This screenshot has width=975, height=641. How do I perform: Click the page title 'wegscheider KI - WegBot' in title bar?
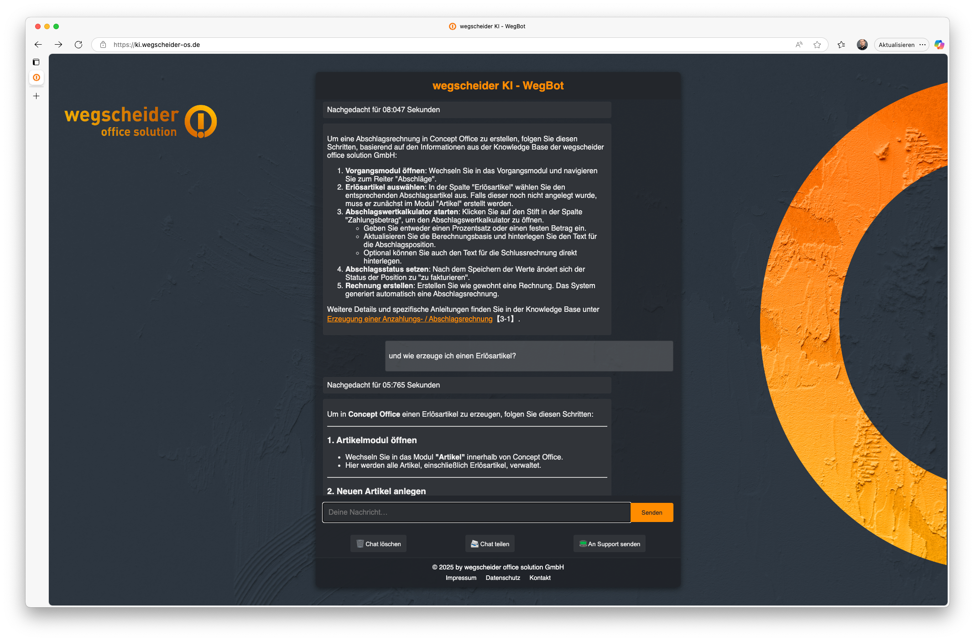(x=492, y=26)
